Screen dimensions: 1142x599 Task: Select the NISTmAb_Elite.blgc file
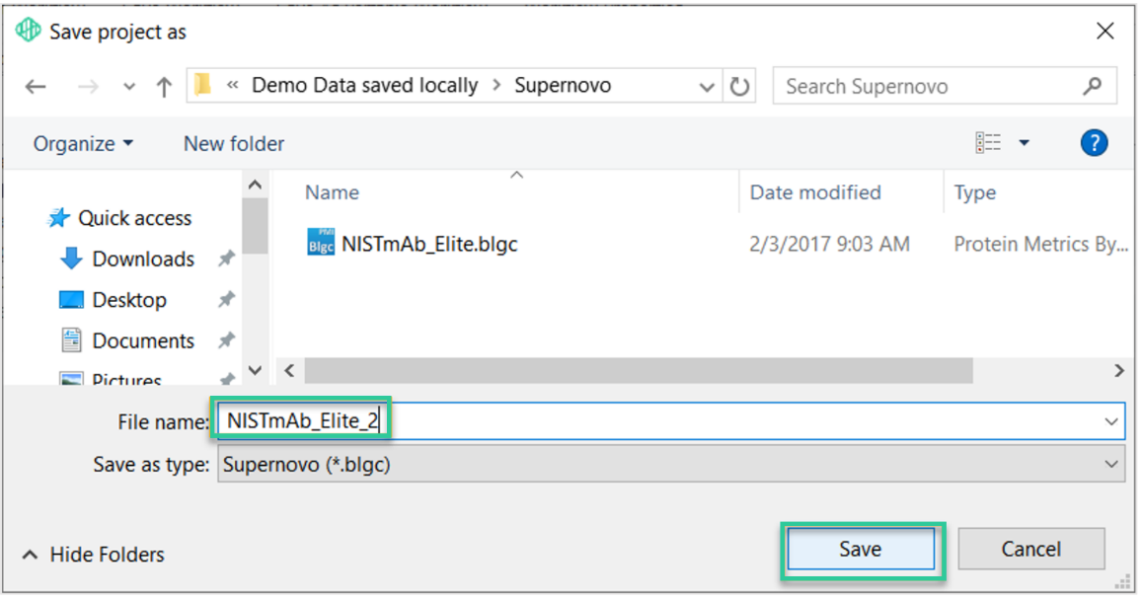(429, 243)
